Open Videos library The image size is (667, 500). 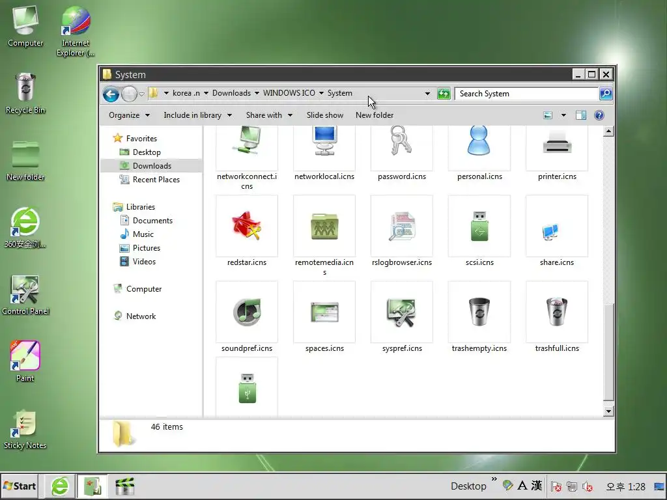[144, 262]
